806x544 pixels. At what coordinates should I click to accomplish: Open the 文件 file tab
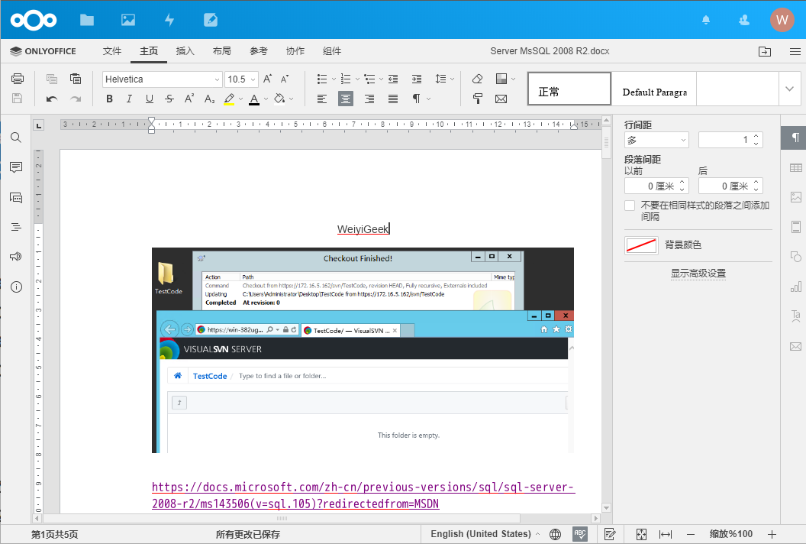[x=111, y=51]
